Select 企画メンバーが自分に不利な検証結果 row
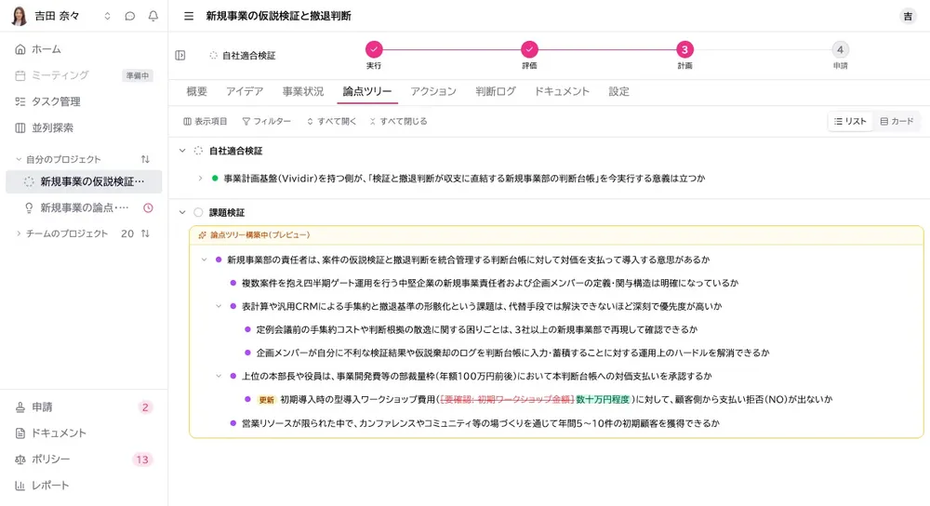Image resolution: width=930 pixels, height=506 pixels. (512, 353)
